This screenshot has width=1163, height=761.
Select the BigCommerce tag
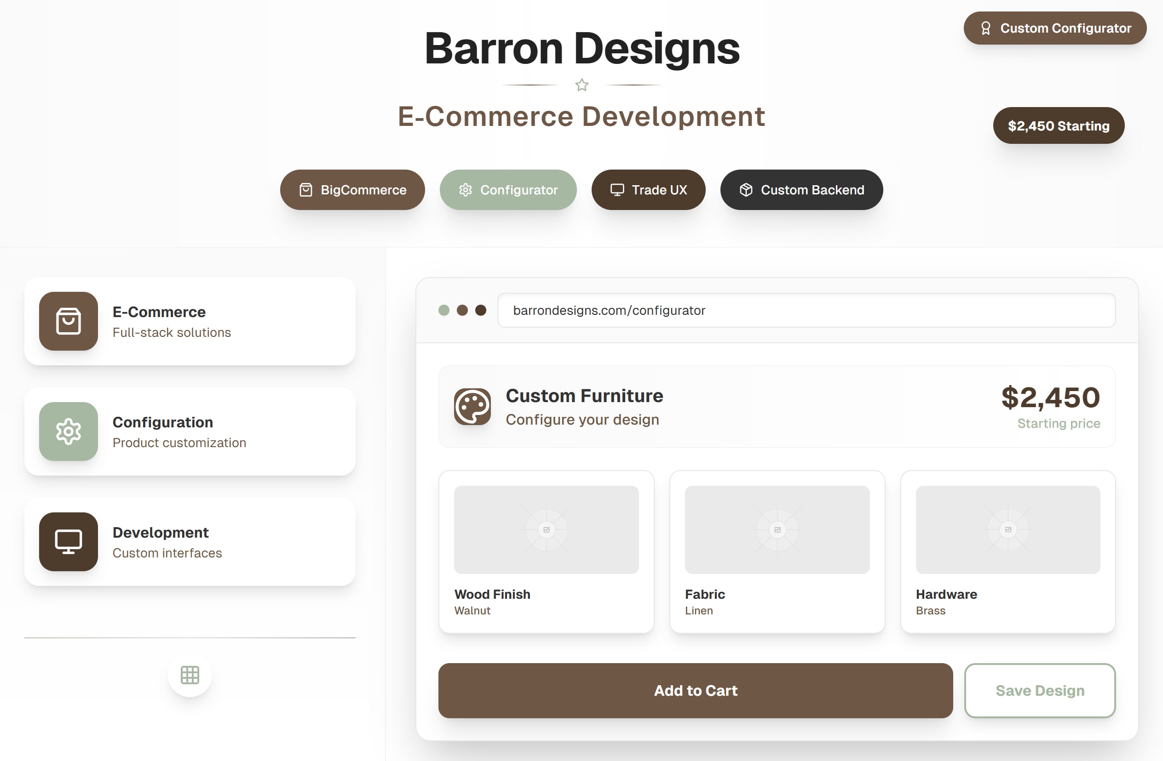[x=352, y=190]
